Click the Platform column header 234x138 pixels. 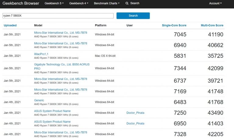point(101,25)
